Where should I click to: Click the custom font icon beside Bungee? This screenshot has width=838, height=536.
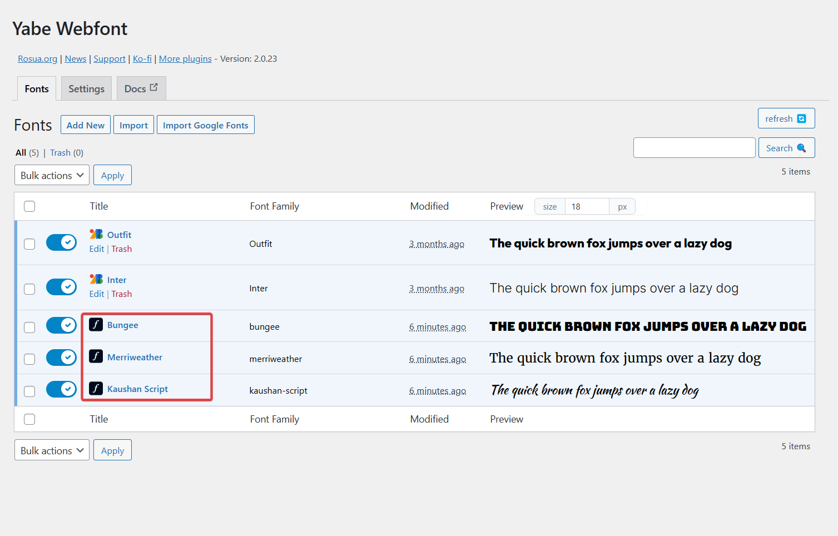pos(96,325)
